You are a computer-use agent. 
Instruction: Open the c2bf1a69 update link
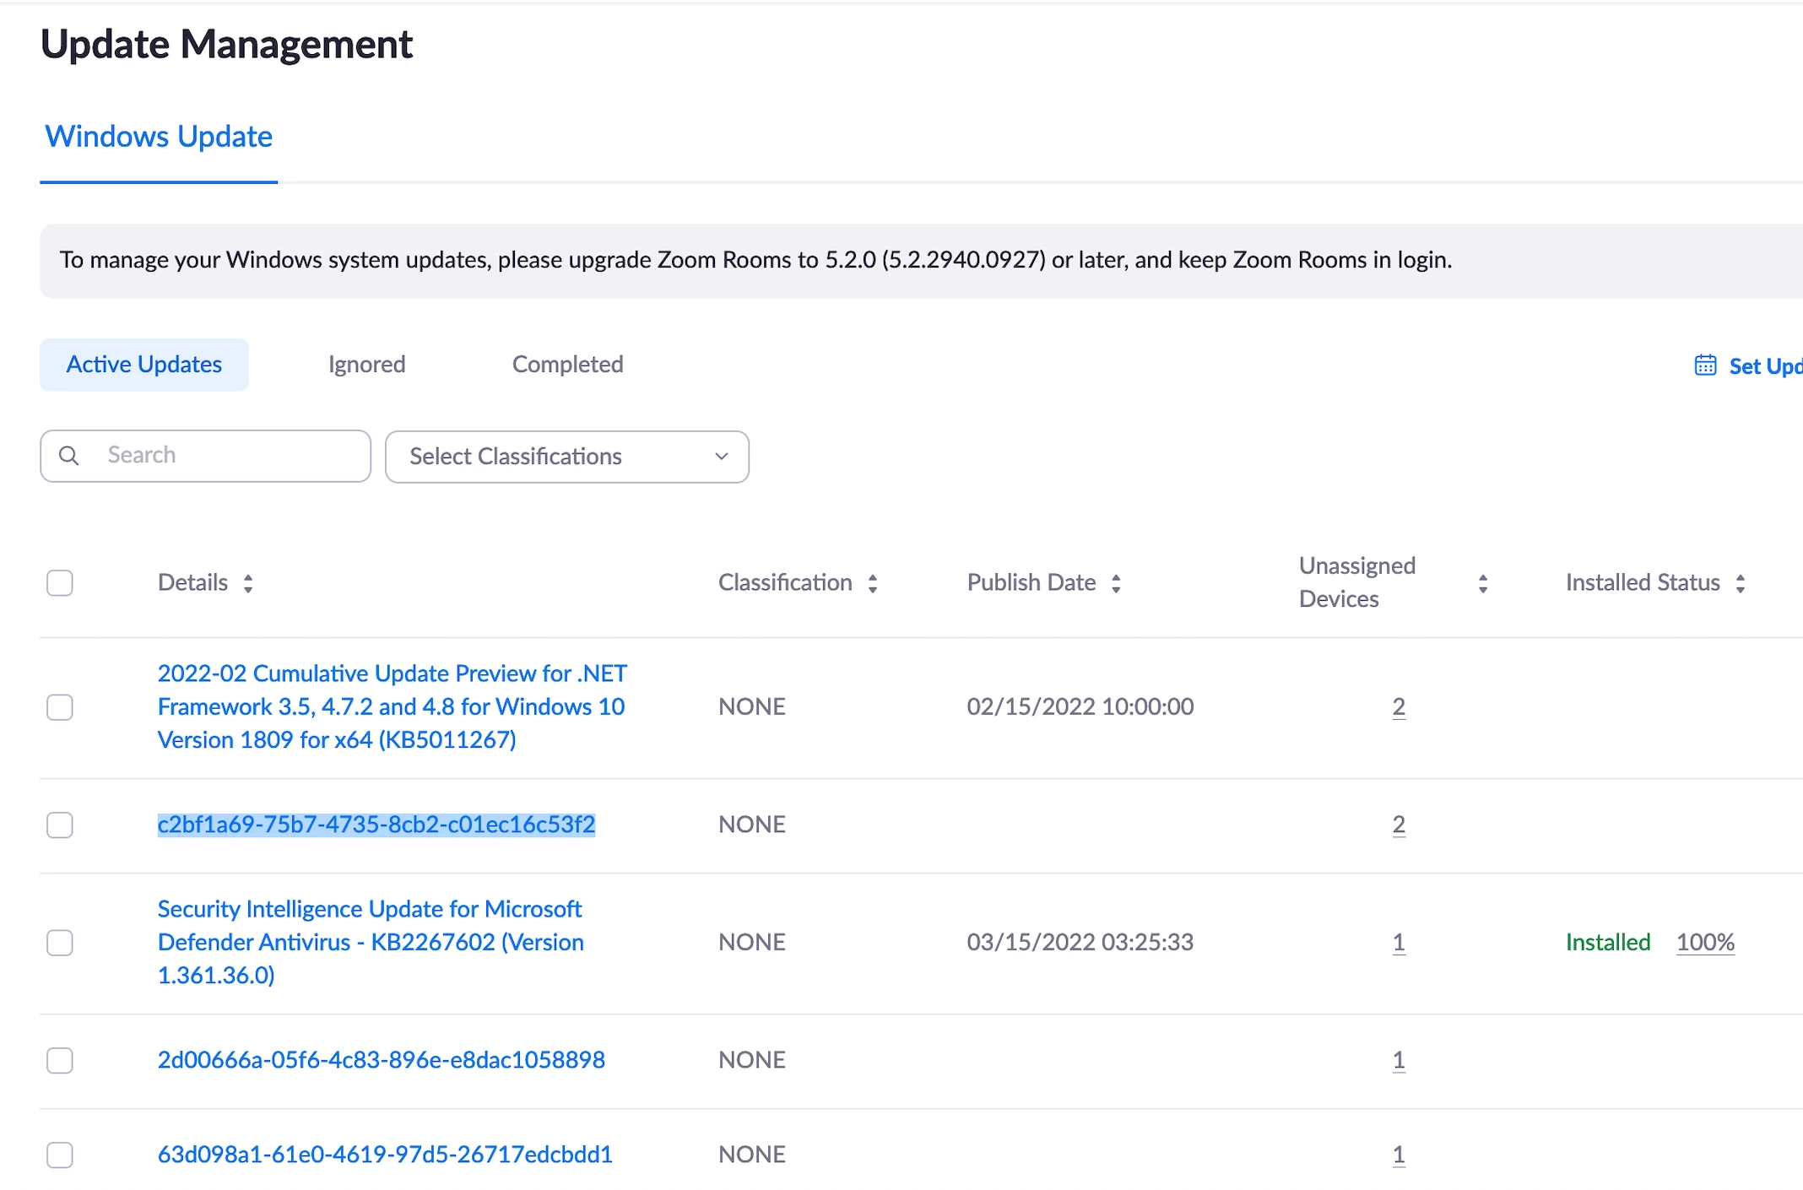click(x=376, y=825)
